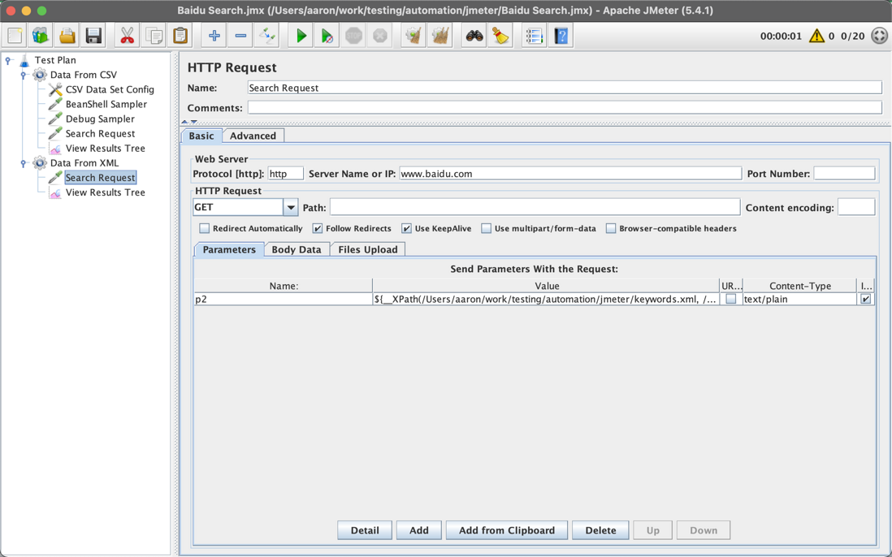
Task: Click the Expand All plus icon
Action: 214,36
